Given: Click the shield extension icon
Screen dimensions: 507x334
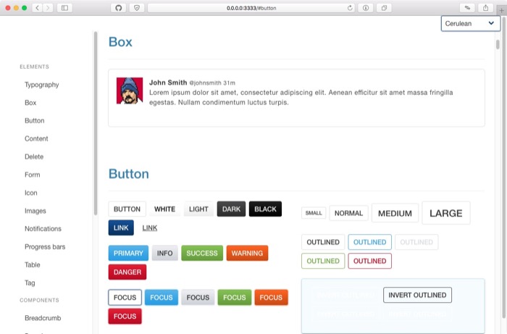Looking at the screenshot, I should 137,8.
